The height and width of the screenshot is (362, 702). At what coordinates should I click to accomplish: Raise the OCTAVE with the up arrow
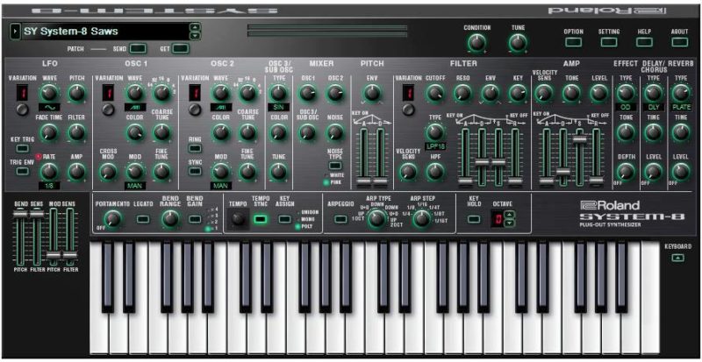(x=508, y=216)
